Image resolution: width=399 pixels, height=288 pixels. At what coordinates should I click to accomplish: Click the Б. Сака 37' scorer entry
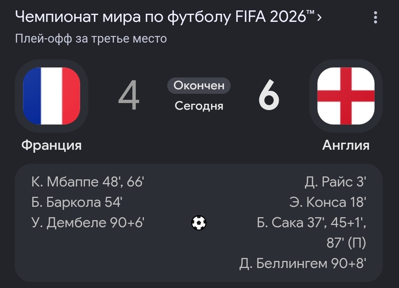(311, 232)
